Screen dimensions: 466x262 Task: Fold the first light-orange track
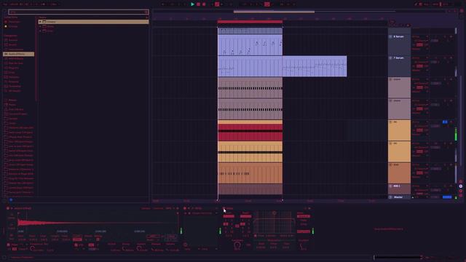point(390,122)
